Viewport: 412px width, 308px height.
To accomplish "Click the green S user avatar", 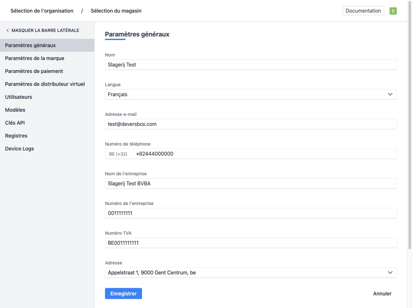I will 393,11.
